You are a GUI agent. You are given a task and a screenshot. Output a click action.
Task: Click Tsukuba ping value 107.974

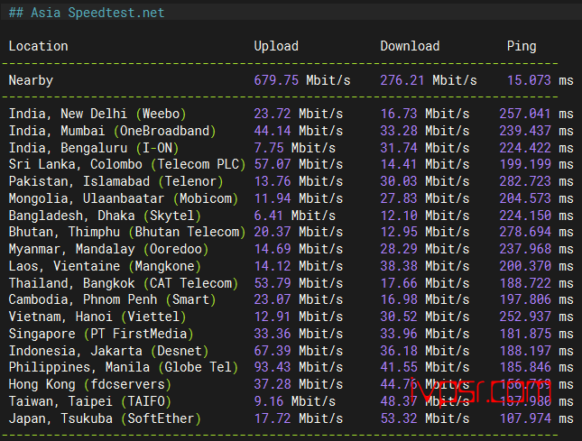click(525, 418)
